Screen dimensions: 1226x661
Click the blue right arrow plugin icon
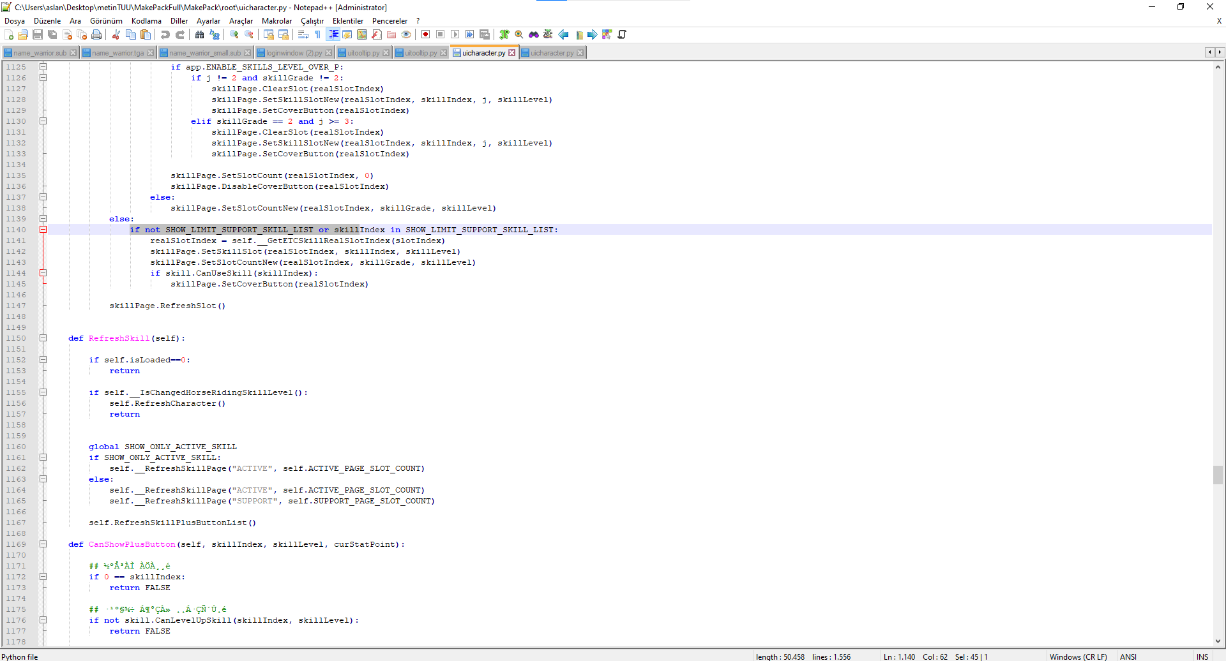click(x=593, y=34)
